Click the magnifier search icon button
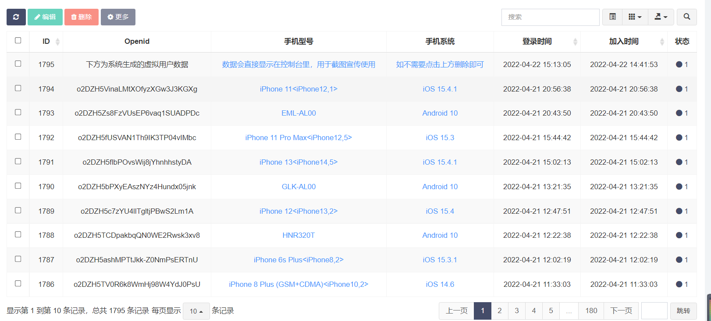 (x=686, y=17)
